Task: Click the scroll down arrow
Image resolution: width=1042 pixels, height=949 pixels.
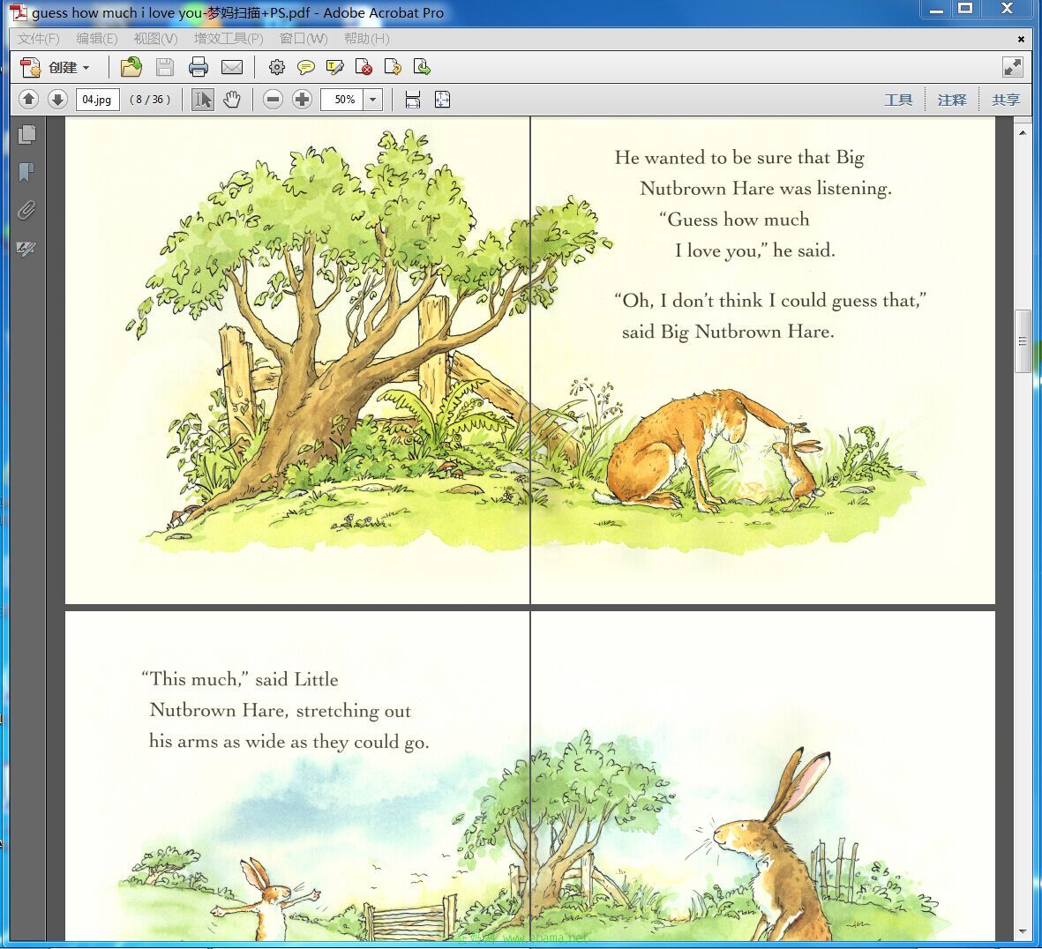Action: pos(1023,931)
